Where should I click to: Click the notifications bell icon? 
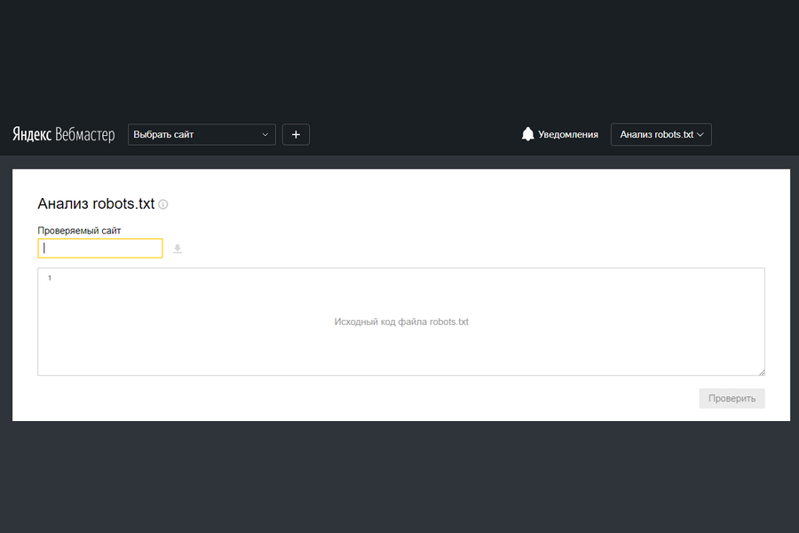click(528, 134)
